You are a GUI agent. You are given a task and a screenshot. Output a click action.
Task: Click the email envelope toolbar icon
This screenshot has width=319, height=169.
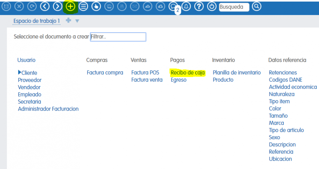click(x=135, y=6)
